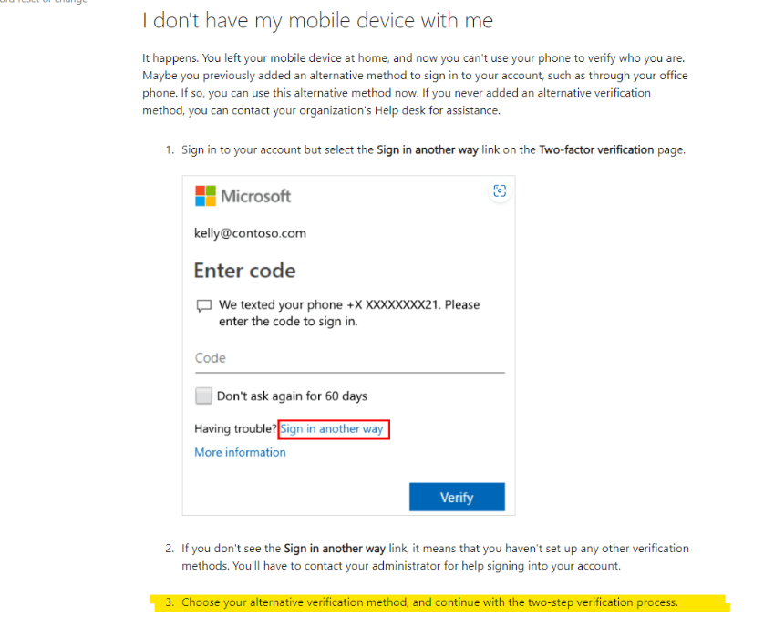The height and width of the screenshot is (617, 764).
Task: Click the 'Enter code' heading
Action: (244, 271)
